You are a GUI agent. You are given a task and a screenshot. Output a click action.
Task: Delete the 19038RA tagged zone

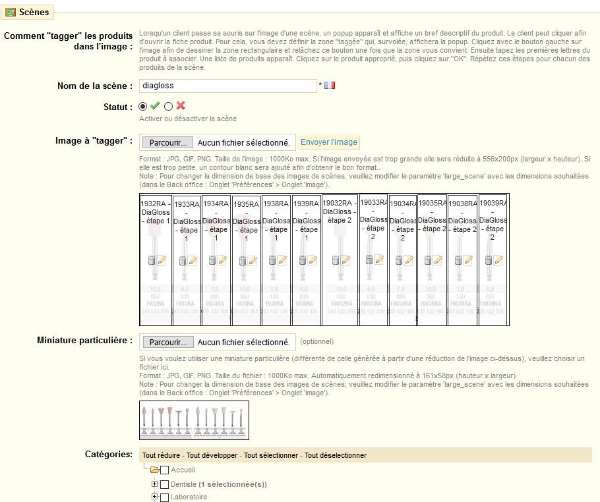(458, 260)
